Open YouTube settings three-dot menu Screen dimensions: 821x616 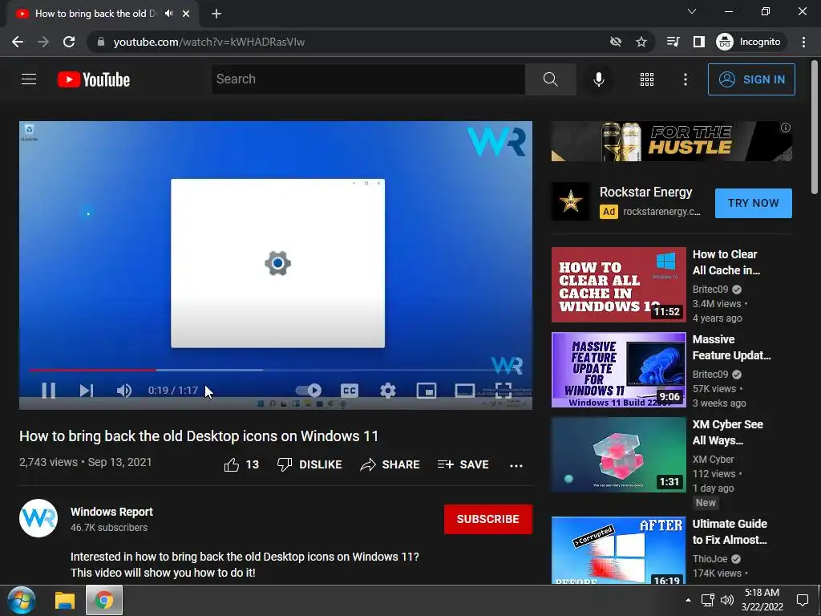click(x=685, y=79)
